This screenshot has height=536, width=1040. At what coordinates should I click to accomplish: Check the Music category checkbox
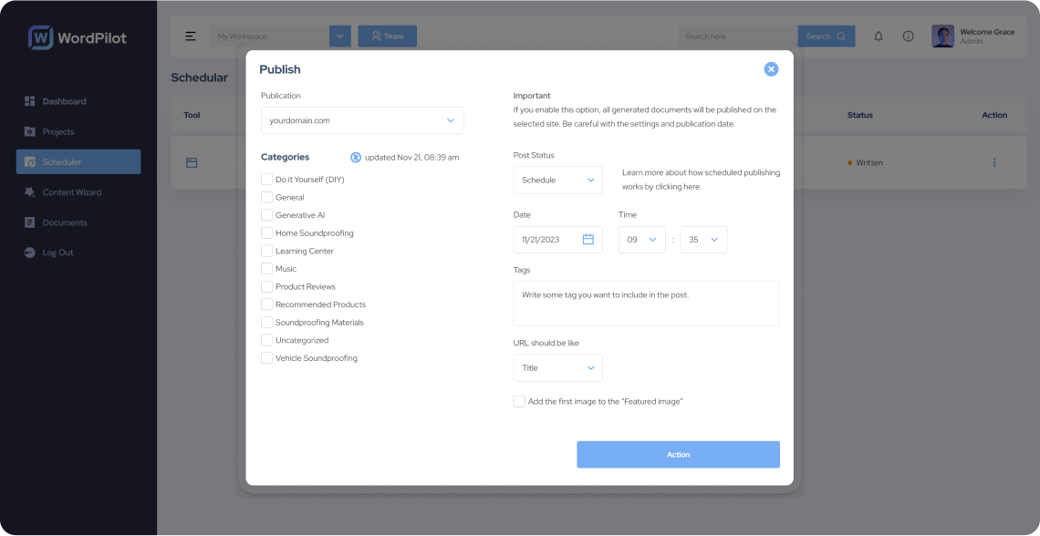[265, 269]
